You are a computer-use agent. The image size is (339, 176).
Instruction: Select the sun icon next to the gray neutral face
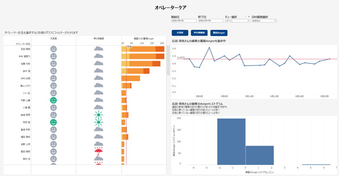[x=98, y=115]
